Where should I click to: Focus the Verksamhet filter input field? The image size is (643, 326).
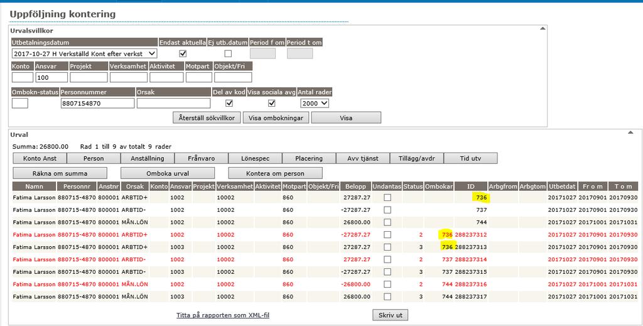128,77
